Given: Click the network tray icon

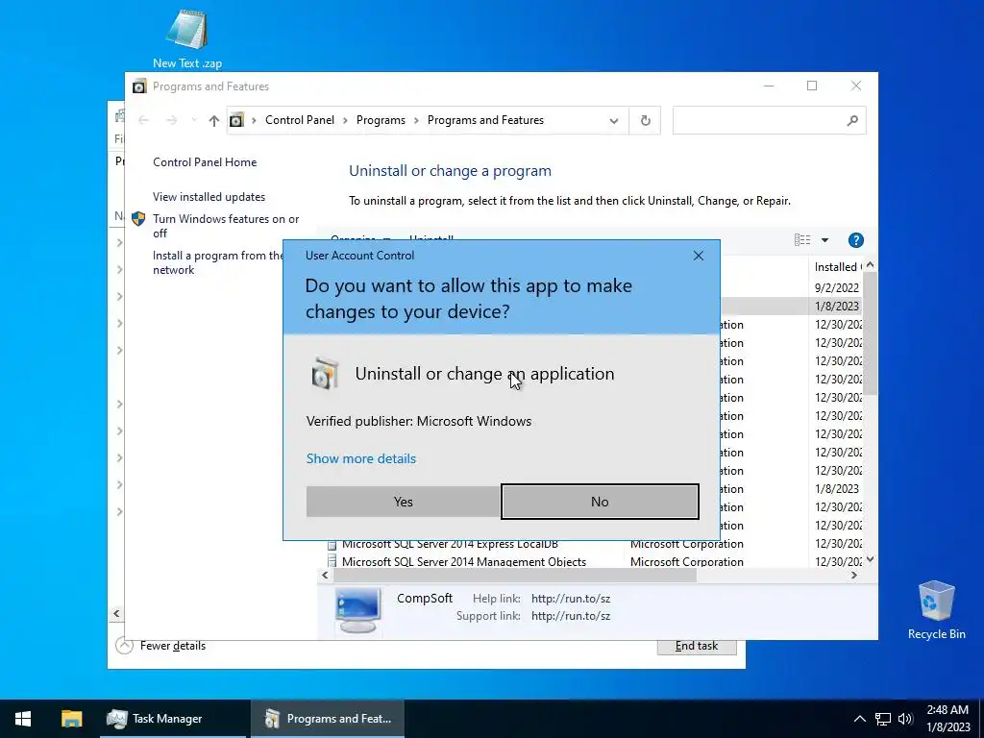Looking at the screenshot, I should [883, 719].
